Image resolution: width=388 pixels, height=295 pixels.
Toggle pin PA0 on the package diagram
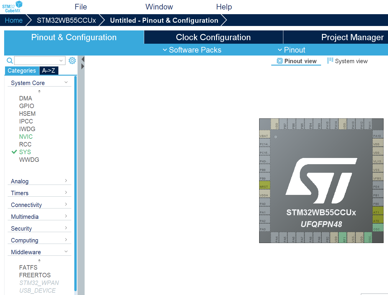coord(264,203)
